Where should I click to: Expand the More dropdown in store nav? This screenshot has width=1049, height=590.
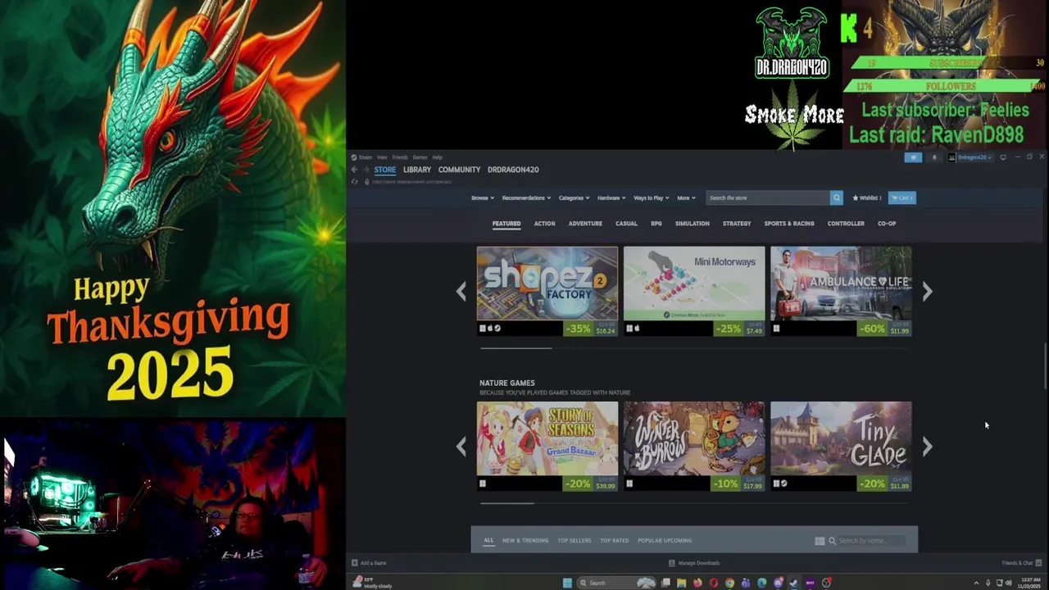[x=686, y=197]
